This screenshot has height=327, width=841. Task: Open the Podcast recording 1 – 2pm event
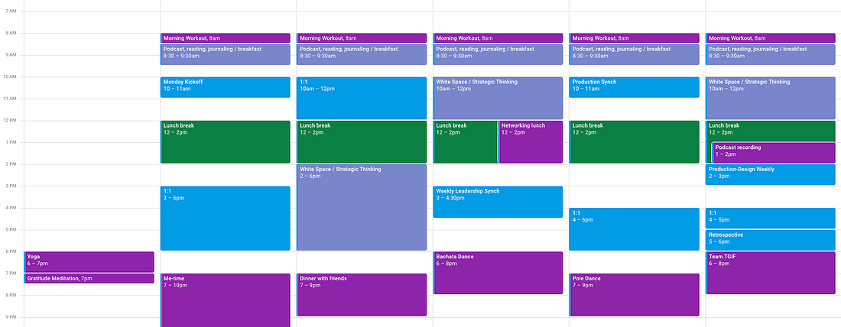coord(774,153)
